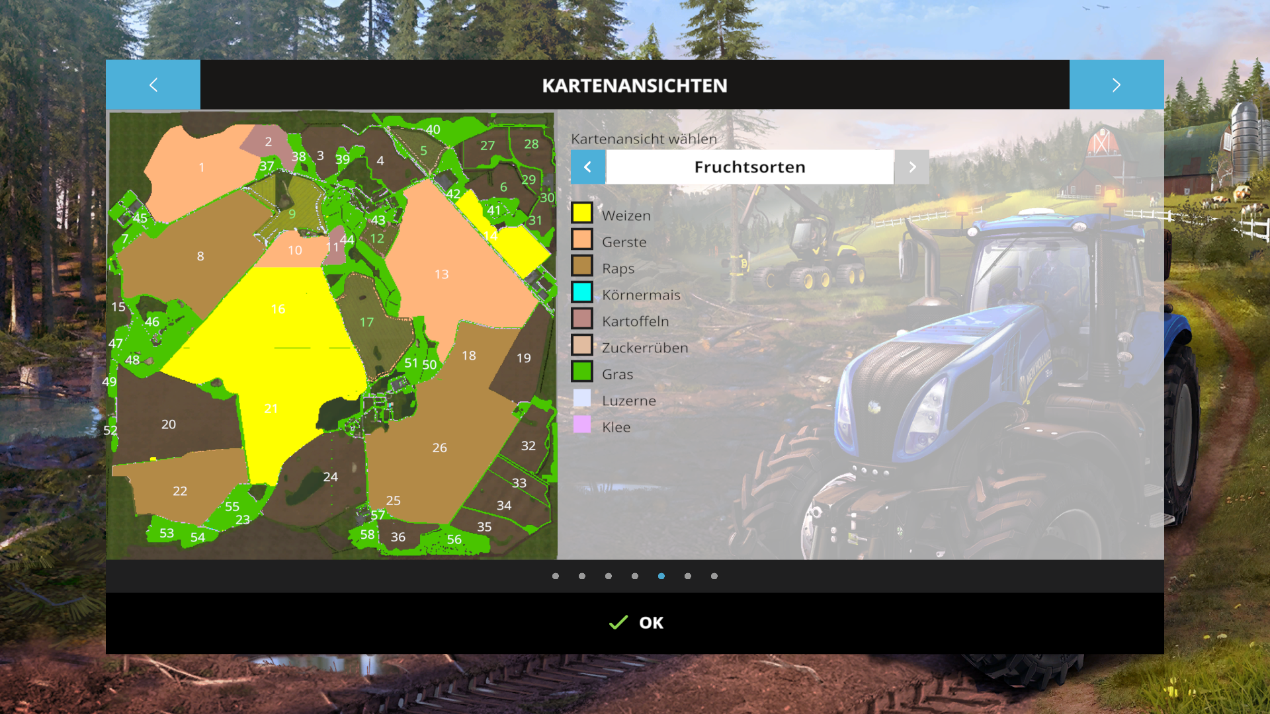Select the sixth page indicator dot

point(688,576)
